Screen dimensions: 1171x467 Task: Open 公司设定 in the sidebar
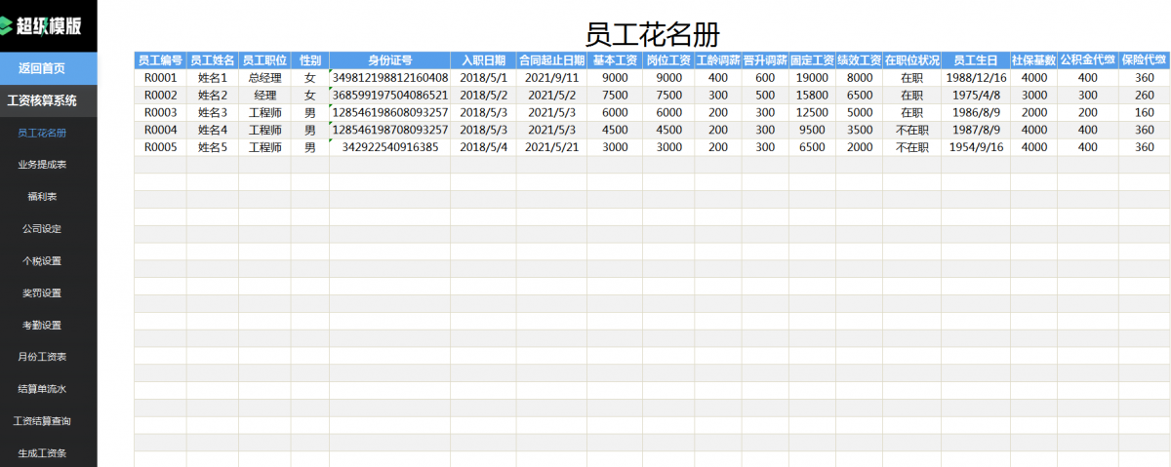(42, 229)
